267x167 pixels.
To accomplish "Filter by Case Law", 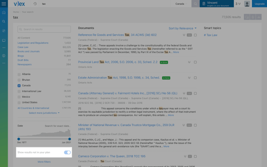I will click(x=23, y=47).
